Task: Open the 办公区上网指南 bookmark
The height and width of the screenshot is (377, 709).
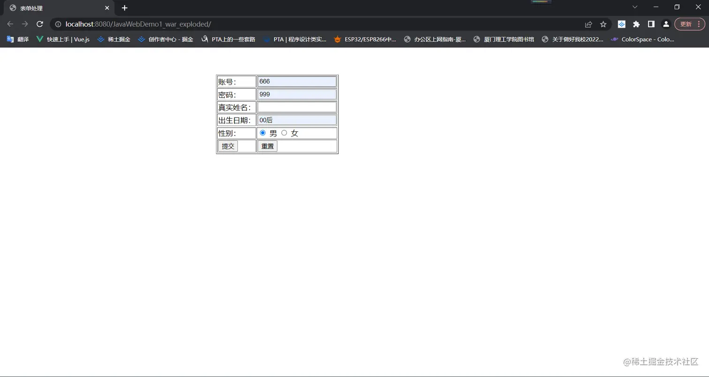Action: pyautogui.click(x=435, y=39)
